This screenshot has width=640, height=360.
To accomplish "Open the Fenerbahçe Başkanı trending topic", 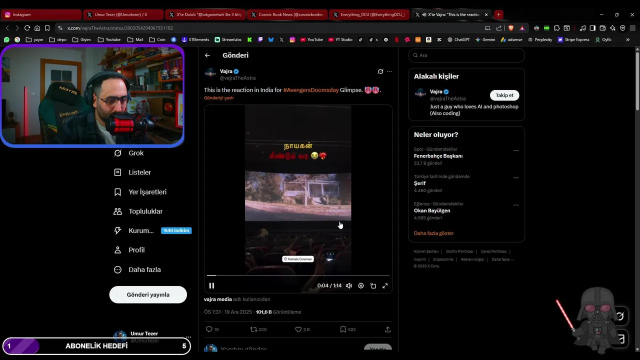I will (x=438, y=156).
